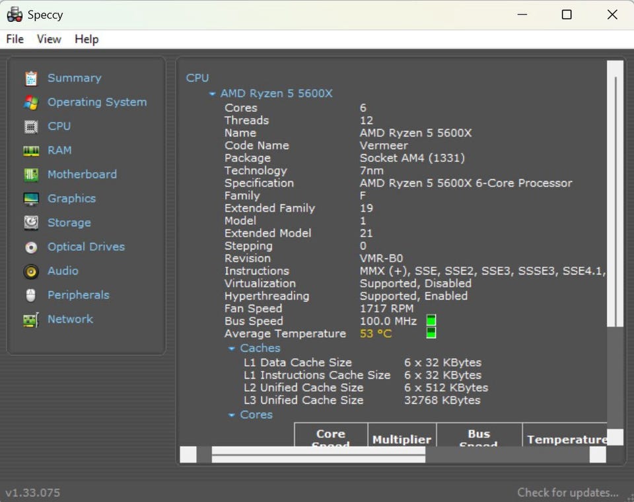Click the vertical scrollbar in the CPU panel

[x=615, y=198]
